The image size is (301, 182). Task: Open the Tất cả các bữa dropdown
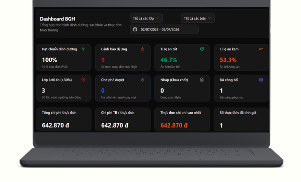(x=198, y=18)
